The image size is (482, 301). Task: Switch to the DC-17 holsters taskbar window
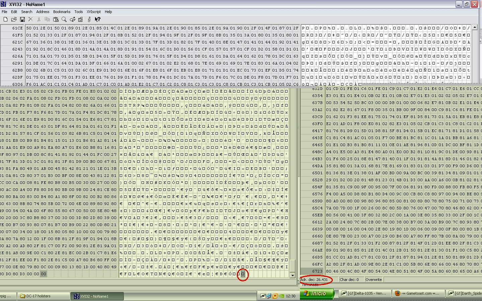click(x=43, y=296)
